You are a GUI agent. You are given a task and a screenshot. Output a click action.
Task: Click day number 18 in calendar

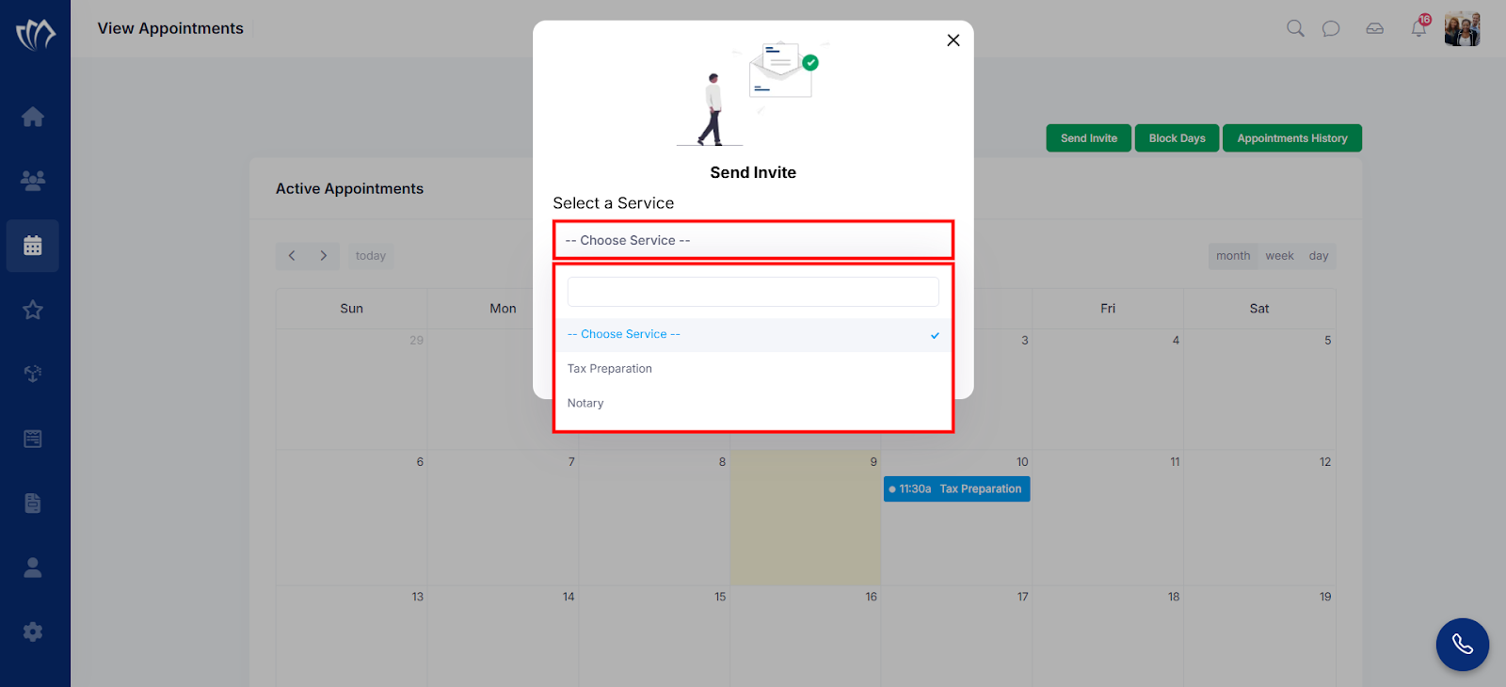pyautogui.click(x=1174, y=597)
